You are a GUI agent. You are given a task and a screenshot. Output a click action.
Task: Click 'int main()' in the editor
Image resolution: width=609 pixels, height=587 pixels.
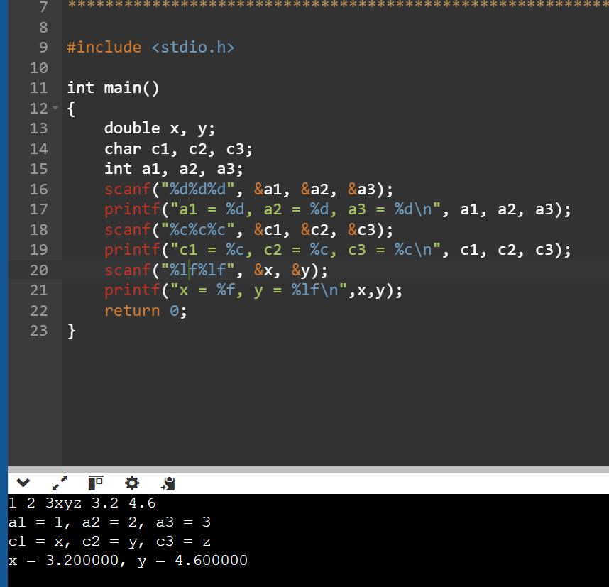point(114,88)
